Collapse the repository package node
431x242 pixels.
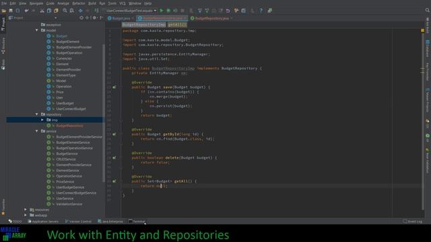point(37,114)
